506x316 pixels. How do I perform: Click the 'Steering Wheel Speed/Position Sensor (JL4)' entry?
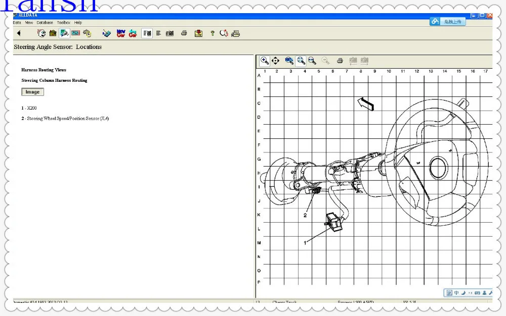click(x=68, y=119)
